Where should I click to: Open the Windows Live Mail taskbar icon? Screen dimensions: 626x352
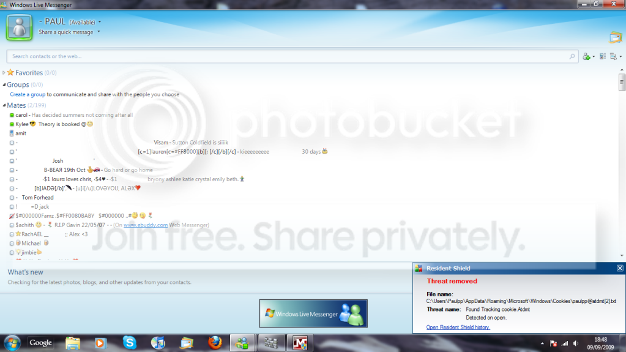click(x=187, y=343)
